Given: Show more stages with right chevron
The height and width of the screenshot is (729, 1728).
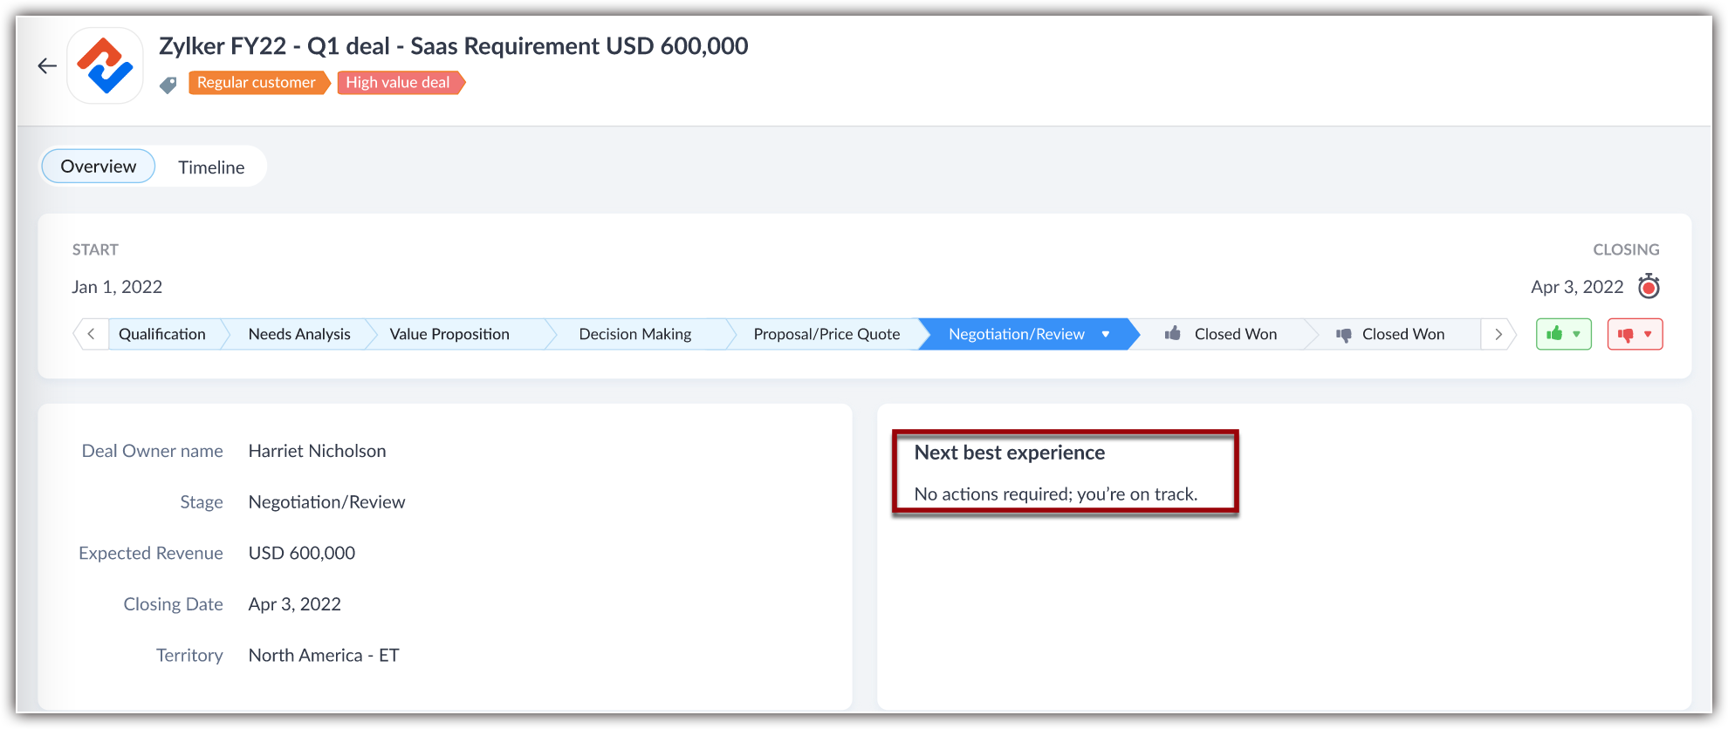Looking at the screenshot, I should click(x=1498, y=334).
